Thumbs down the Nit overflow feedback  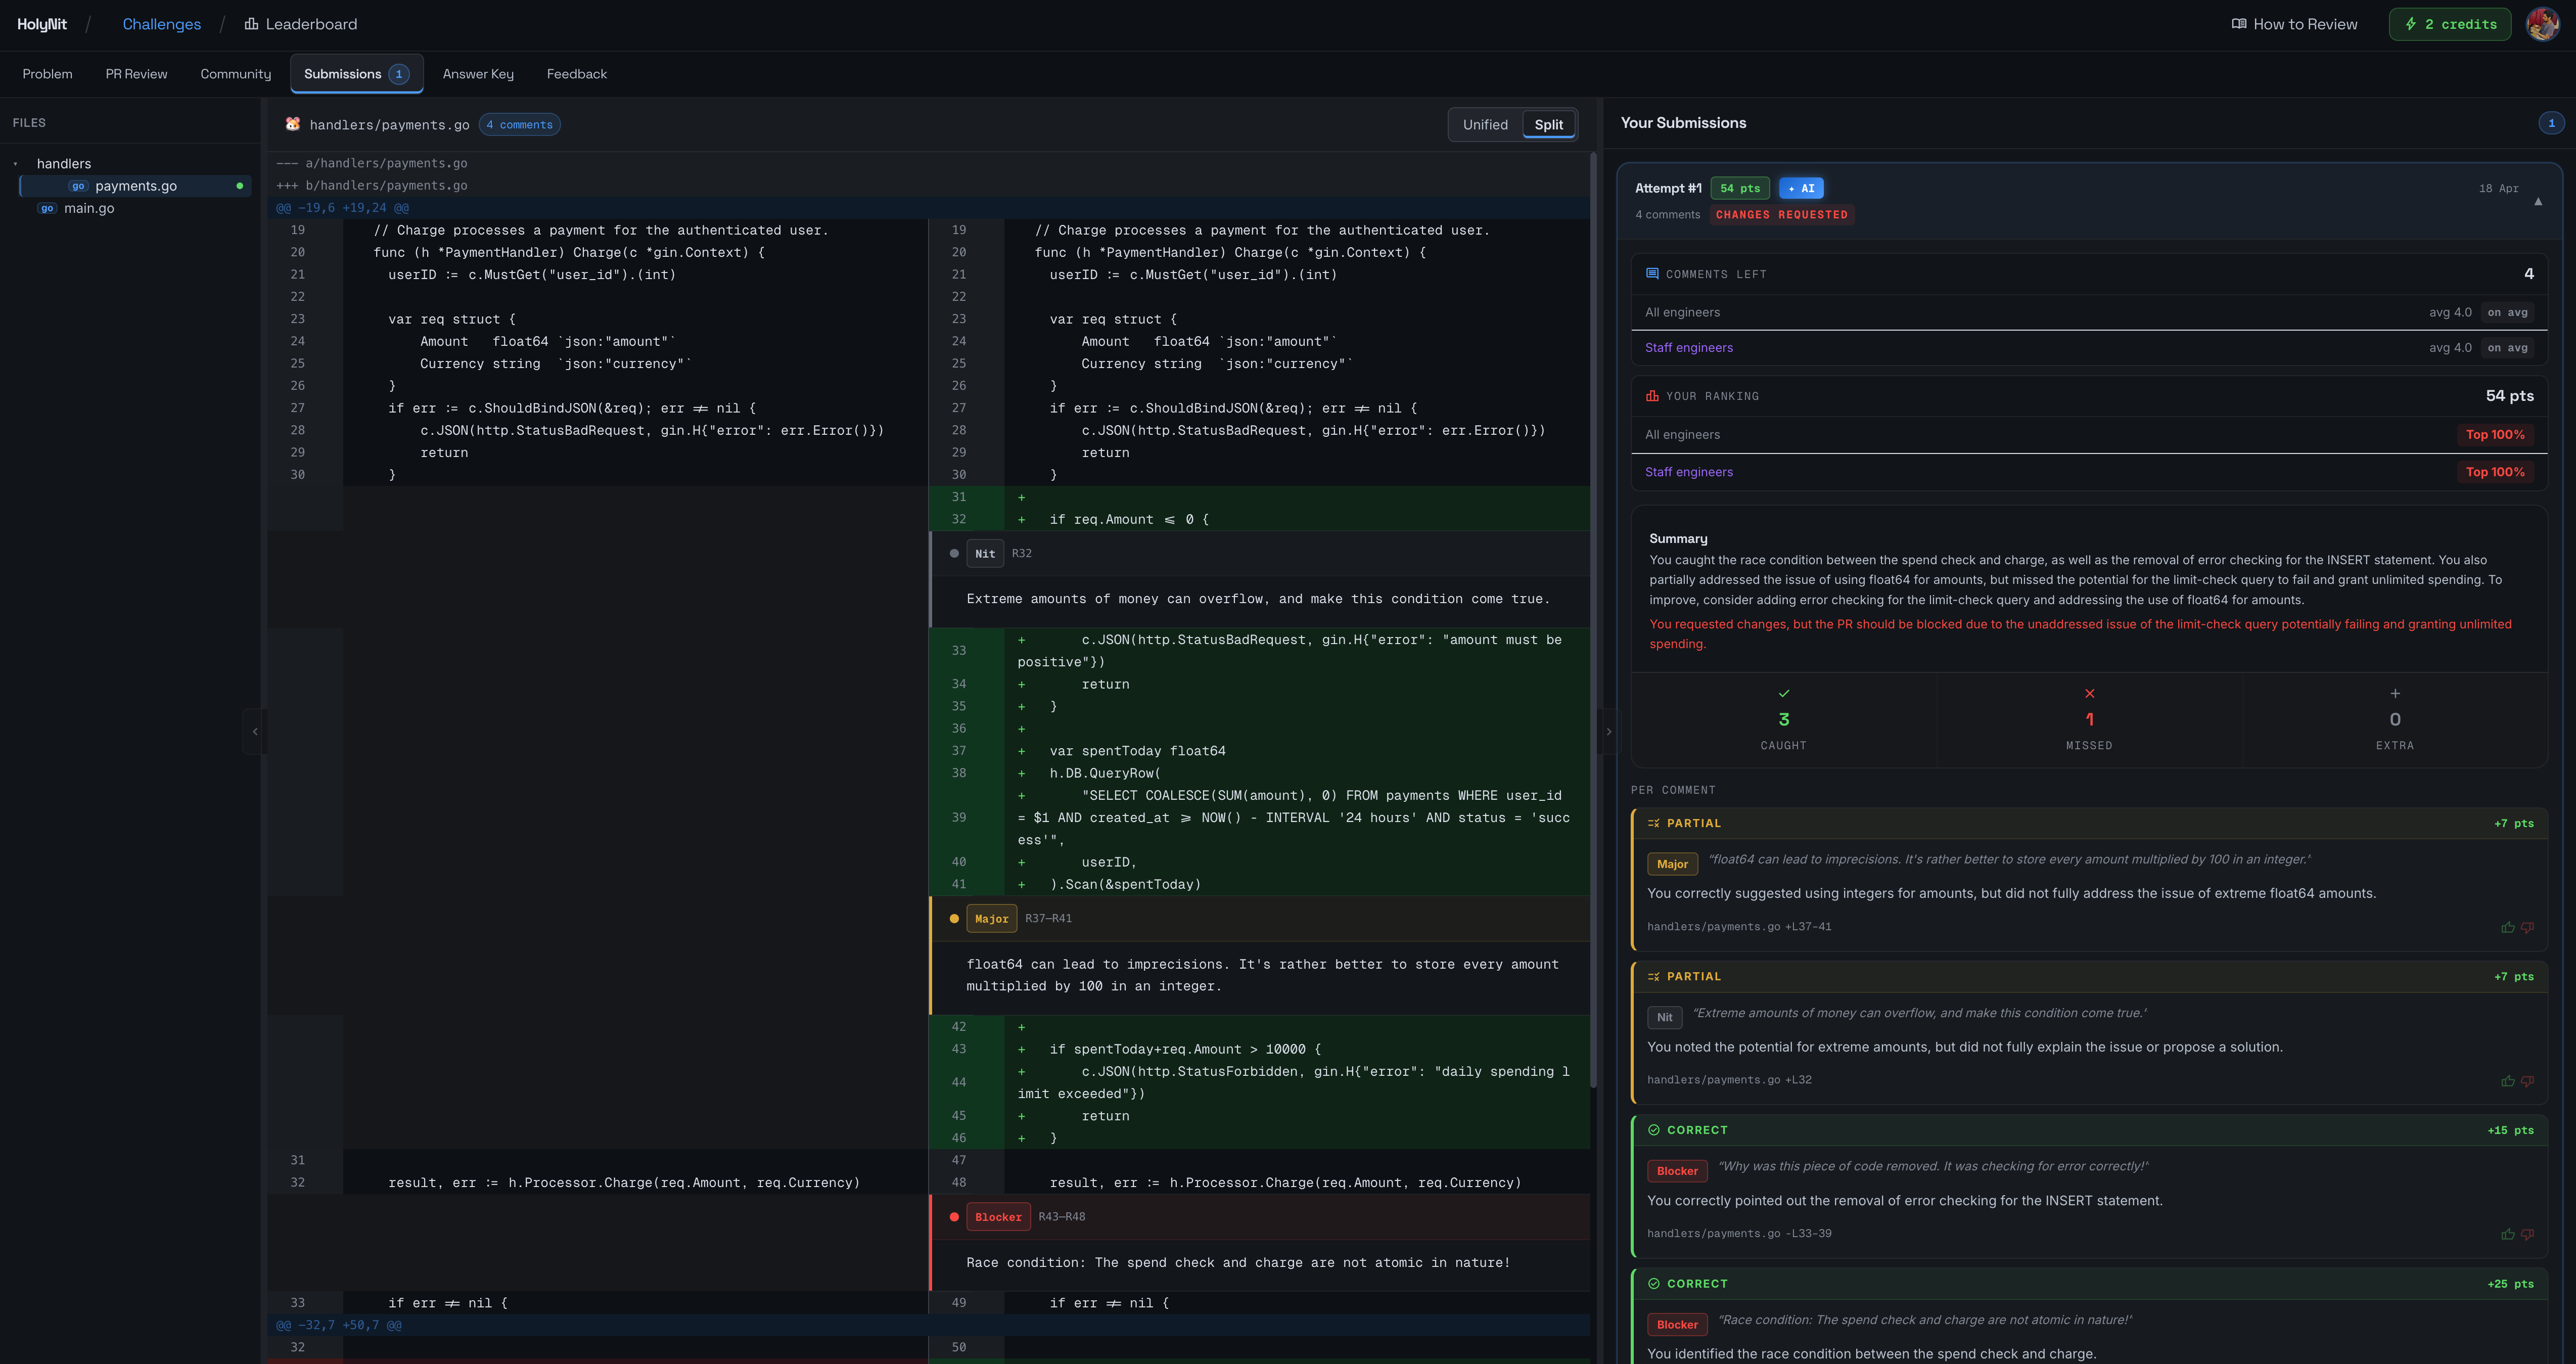click(2527, 1080)
